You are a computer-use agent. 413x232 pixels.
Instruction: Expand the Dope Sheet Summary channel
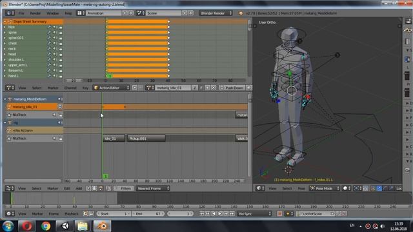(5, 21)
